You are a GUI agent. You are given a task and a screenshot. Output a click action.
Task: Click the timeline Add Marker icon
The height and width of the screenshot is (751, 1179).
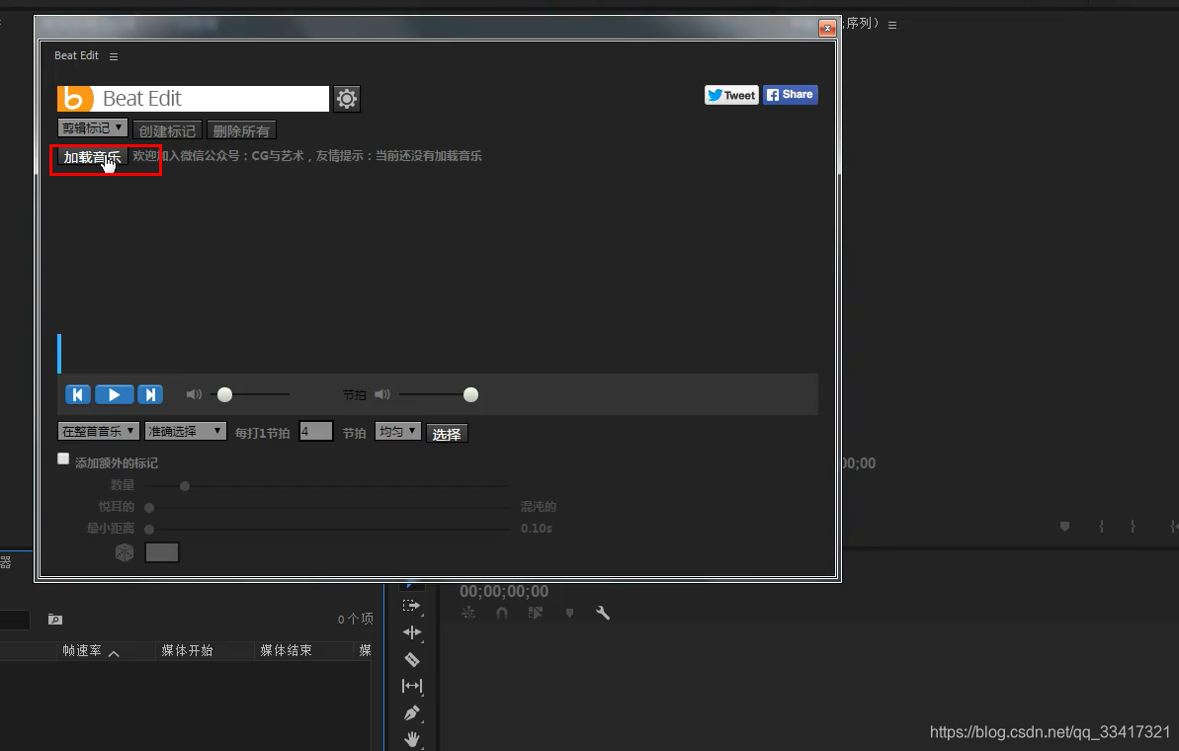569,613
